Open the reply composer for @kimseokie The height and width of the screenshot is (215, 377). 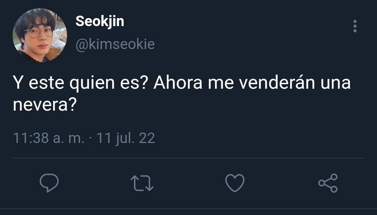pyautogui.click(x=49, y=183)
